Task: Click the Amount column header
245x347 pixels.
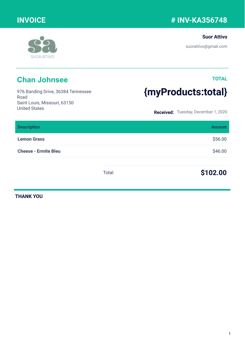Action: [x=219, y=127]
